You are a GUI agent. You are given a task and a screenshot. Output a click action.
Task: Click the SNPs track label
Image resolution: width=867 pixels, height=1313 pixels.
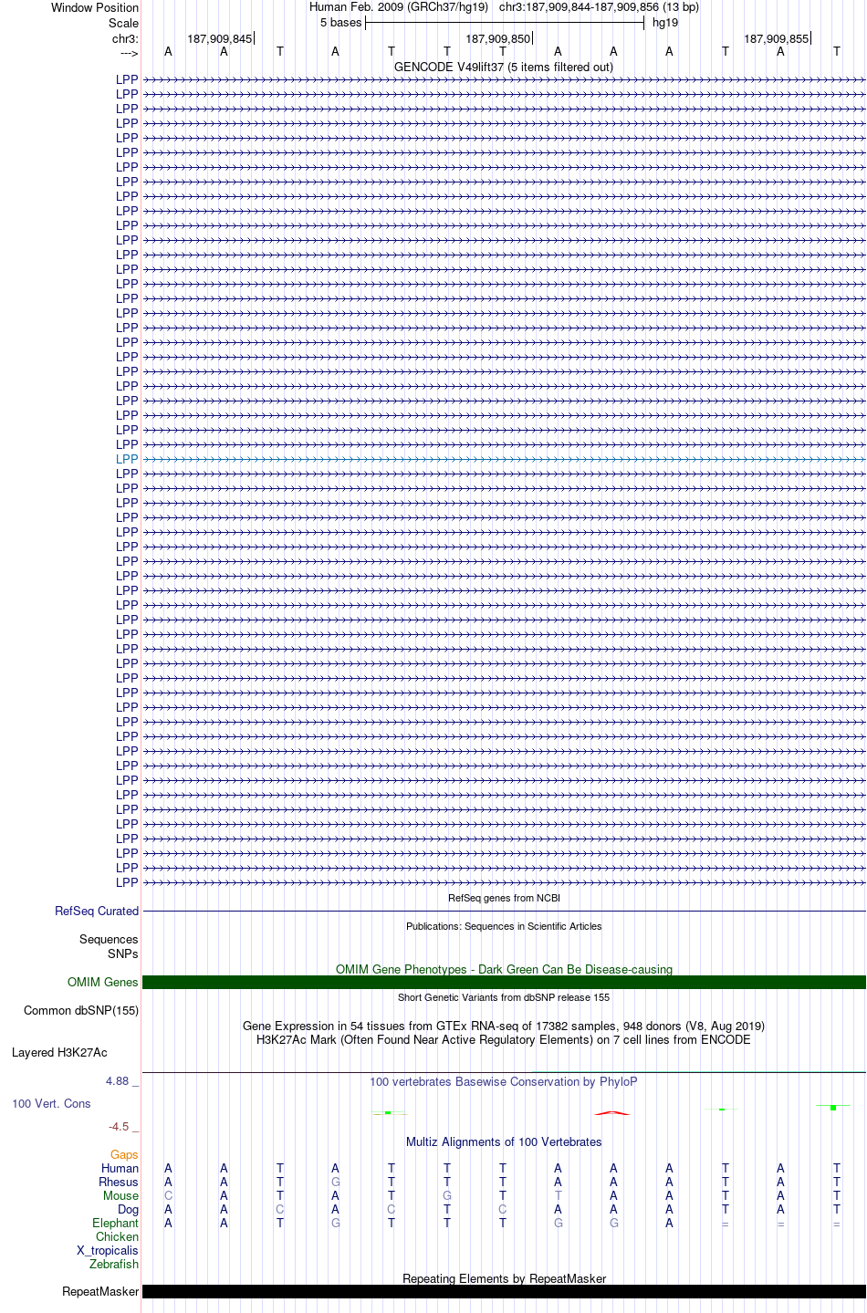coord(123,953)
